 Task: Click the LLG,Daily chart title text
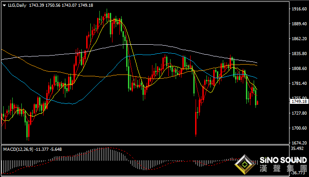point(17,5)
